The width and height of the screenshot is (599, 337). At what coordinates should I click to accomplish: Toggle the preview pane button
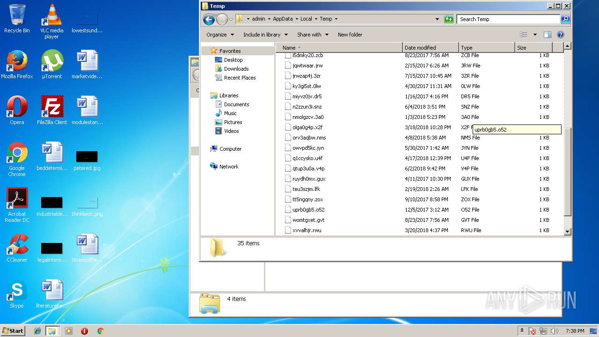point(548,35)
